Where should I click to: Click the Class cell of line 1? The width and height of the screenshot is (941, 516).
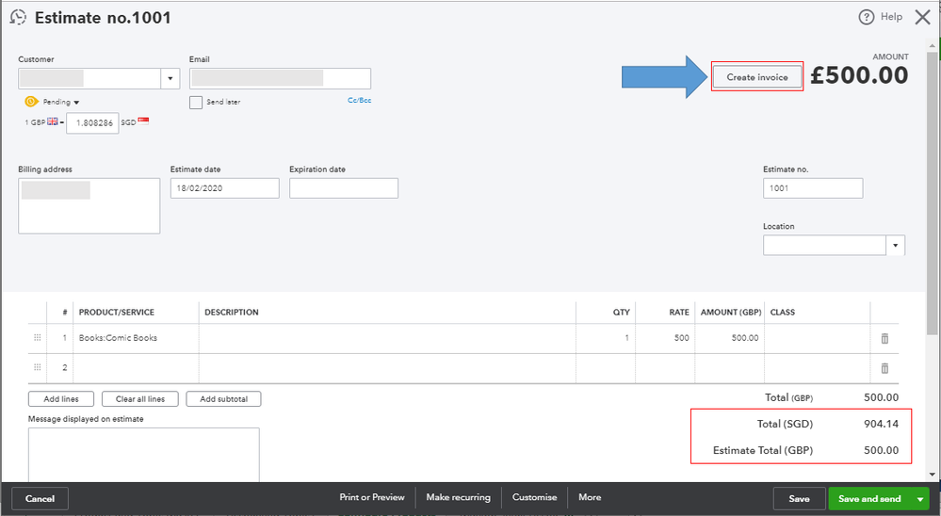click(x=818, y=338)
